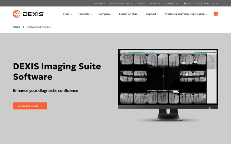Expand the Store chevron arrow
The width and height of the screenshot is (231, 144).
click(71, 14)
